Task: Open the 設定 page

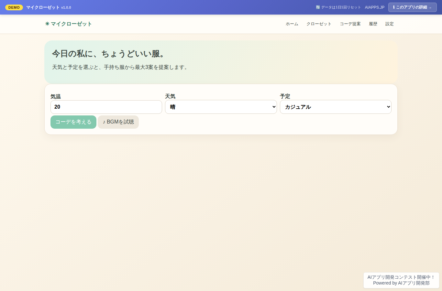Action: coord(390,24)
